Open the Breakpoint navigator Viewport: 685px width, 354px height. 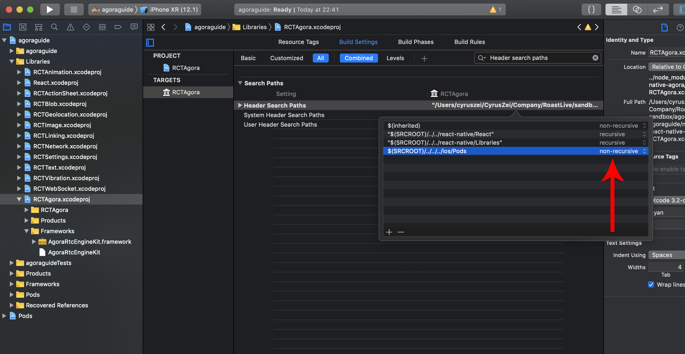(x=118, y=27)
